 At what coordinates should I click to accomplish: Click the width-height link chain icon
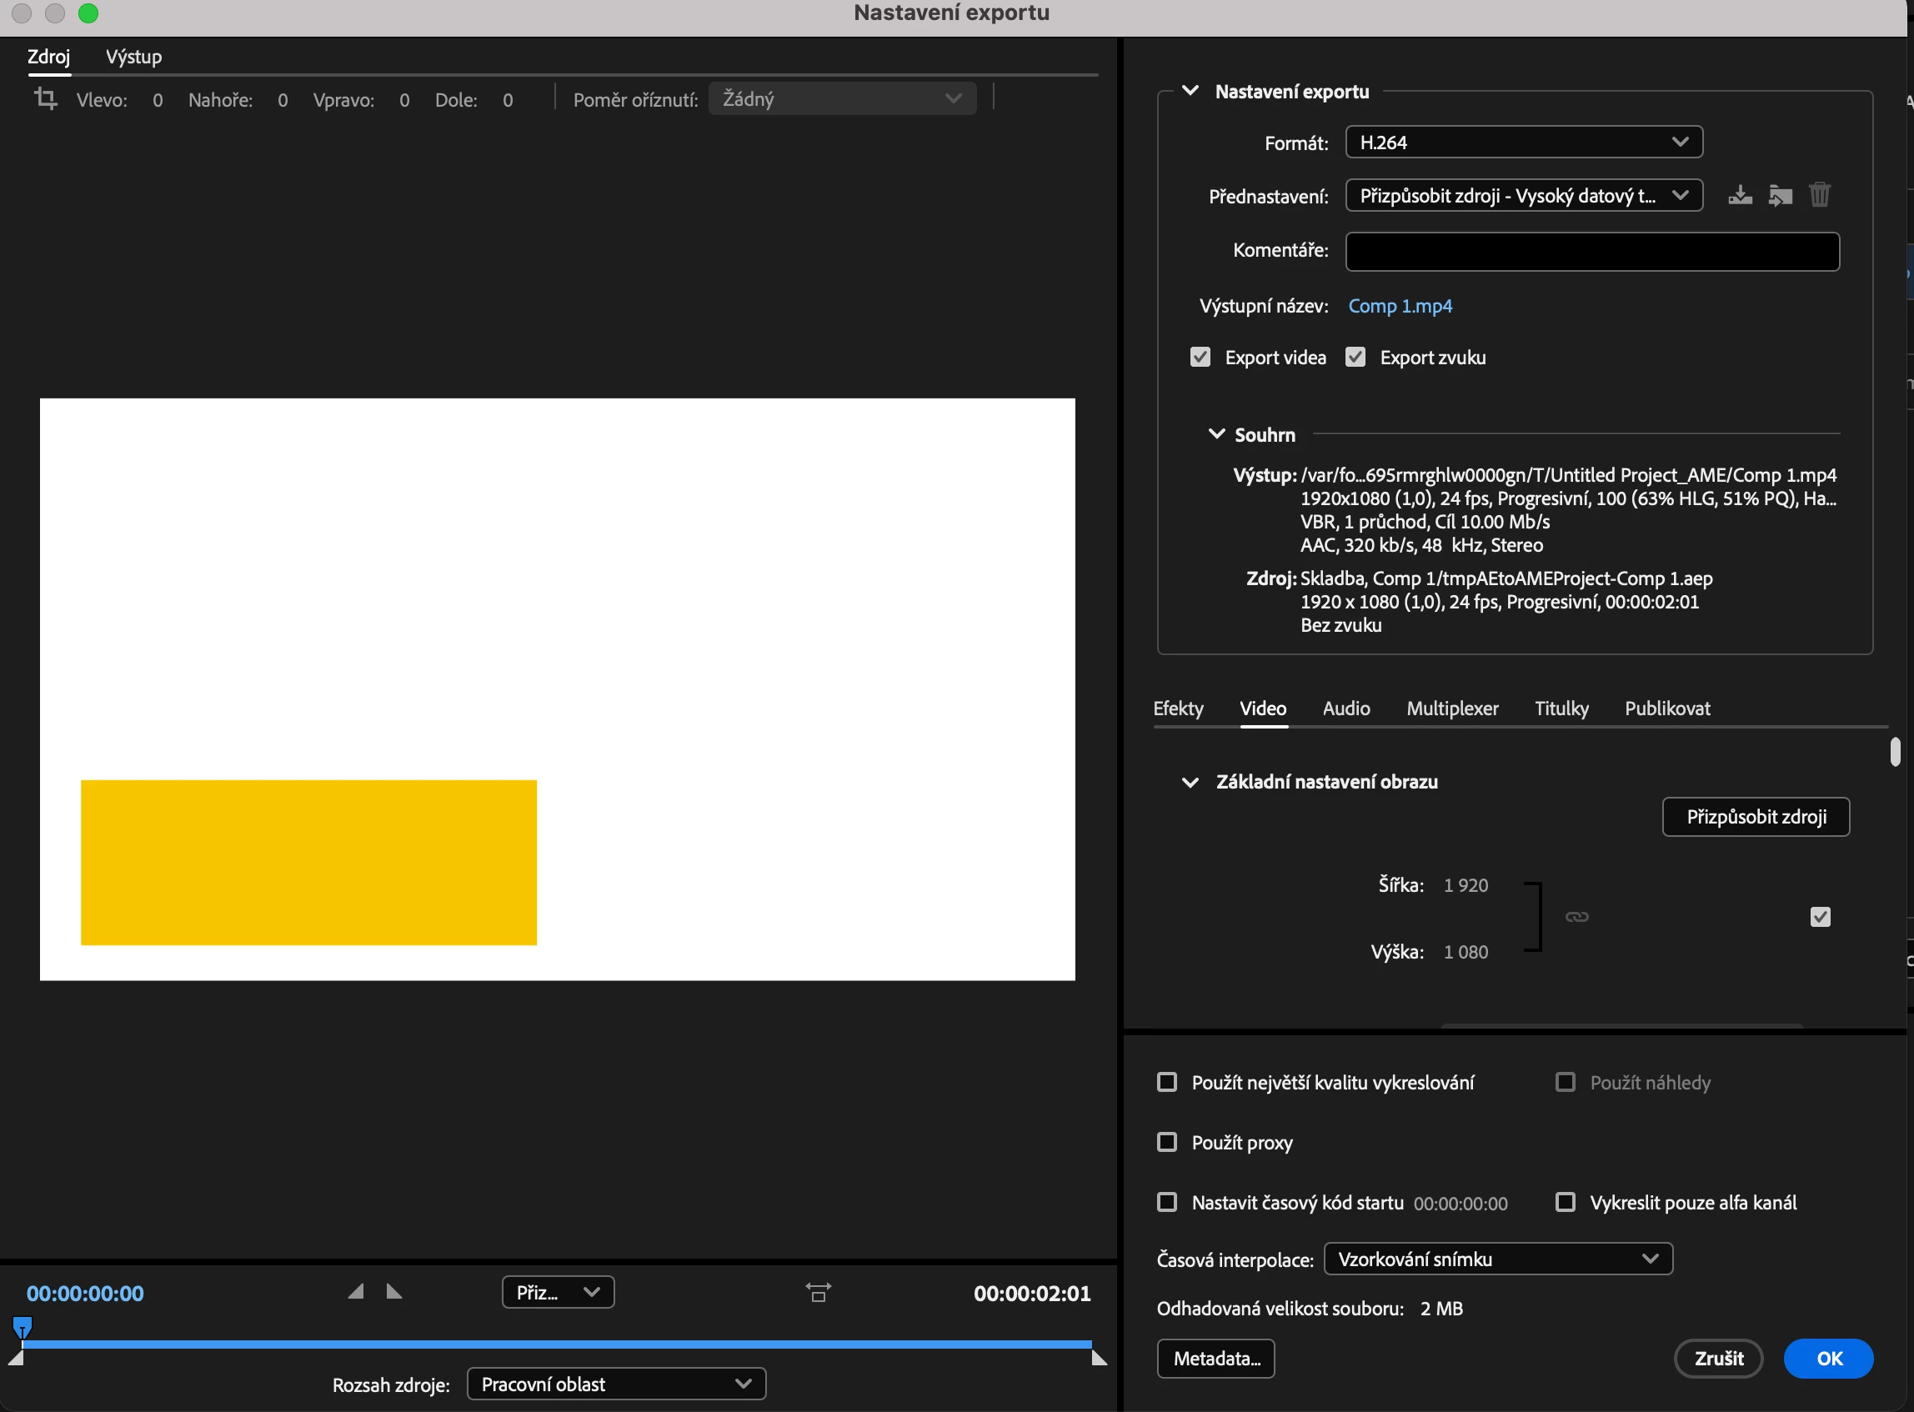click(1576, 917)
